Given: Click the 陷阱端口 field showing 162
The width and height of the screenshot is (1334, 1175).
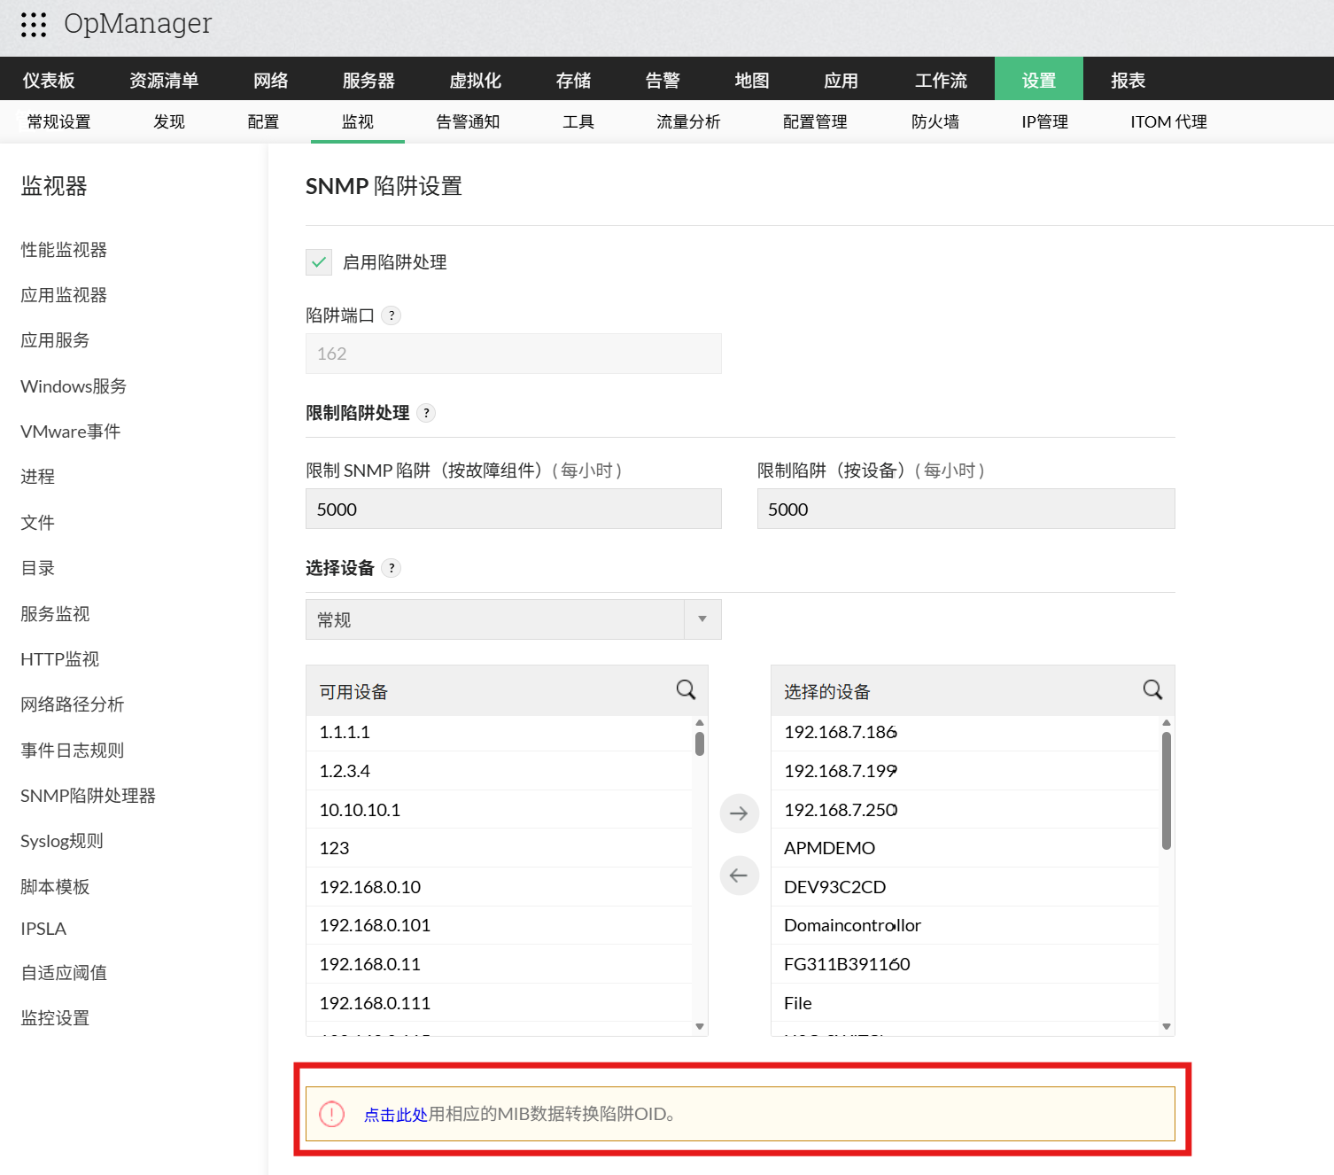Looking at the screenshot, I should pyautogui.click(x=514, y=354).
